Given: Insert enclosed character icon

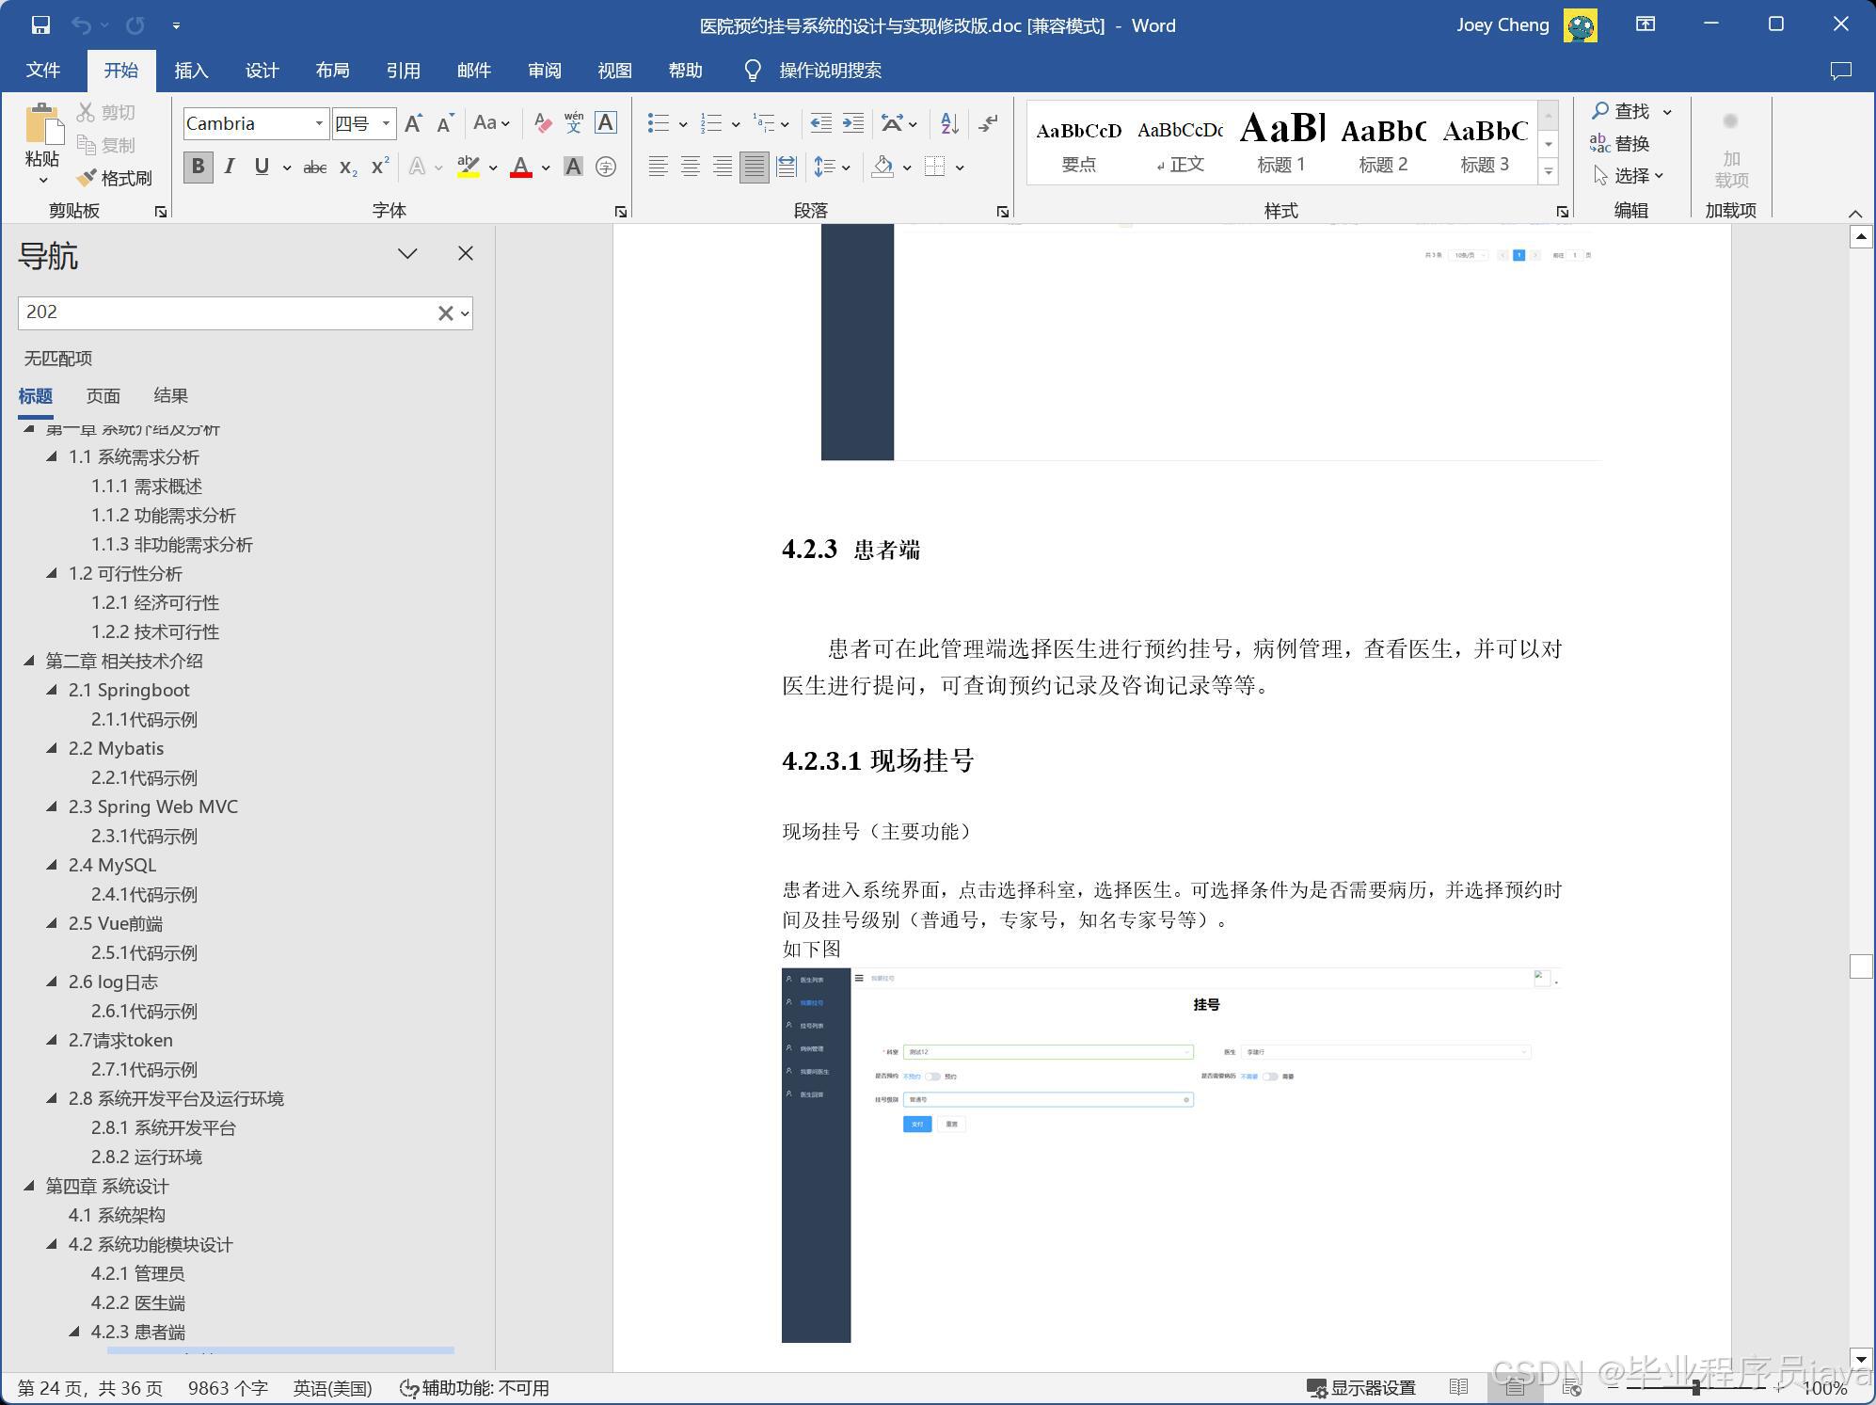Looking at the screenshot, I should click(x=606, y=168).
